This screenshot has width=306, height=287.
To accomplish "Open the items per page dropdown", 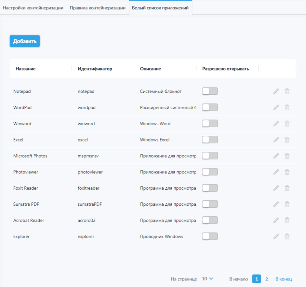I will [x=207, y=279].
